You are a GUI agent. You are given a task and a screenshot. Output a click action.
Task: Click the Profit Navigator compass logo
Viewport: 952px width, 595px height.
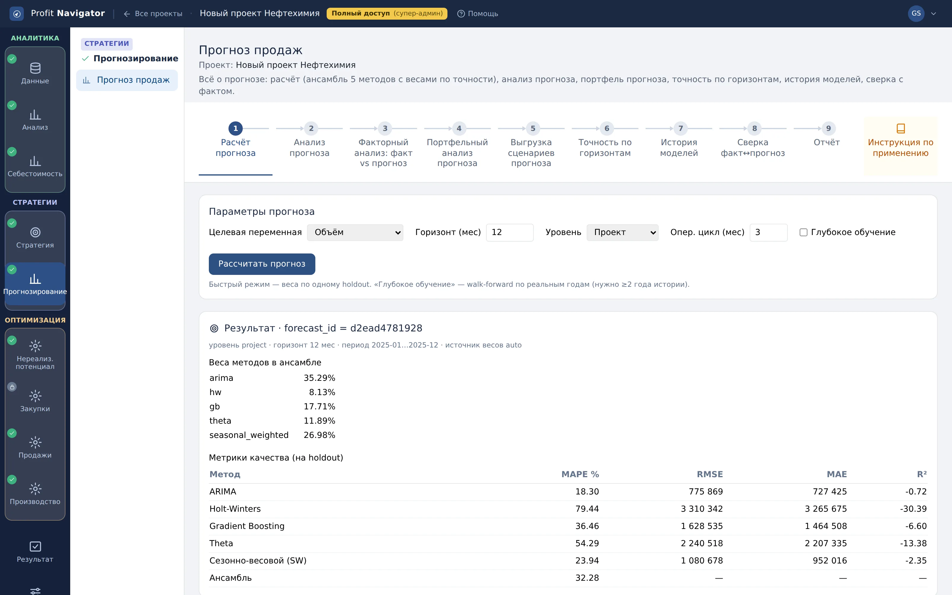point(17,14)
